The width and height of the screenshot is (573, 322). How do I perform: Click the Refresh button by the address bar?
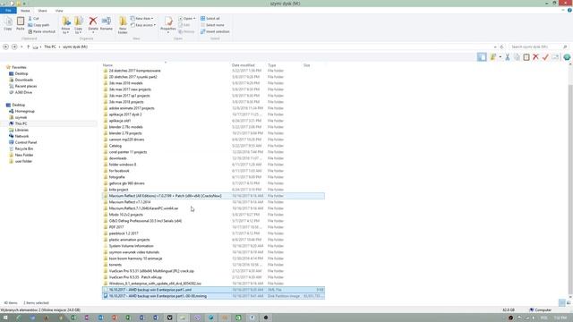pyautogui.click(x=501, y=47)
